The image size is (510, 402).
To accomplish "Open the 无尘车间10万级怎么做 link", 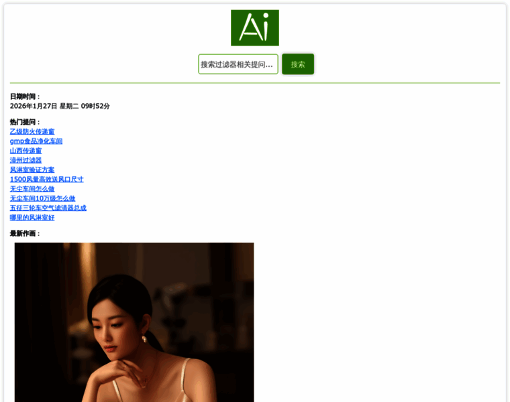I will (x=42, y=198).
